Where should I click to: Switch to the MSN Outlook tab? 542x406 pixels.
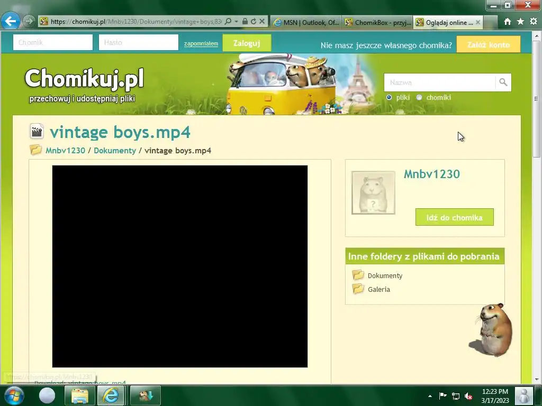(x=306, y=22)
